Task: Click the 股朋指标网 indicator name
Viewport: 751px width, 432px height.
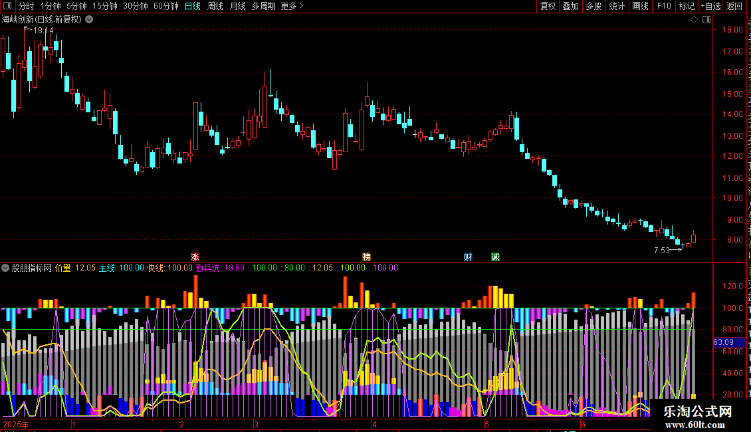Action: 32,268
